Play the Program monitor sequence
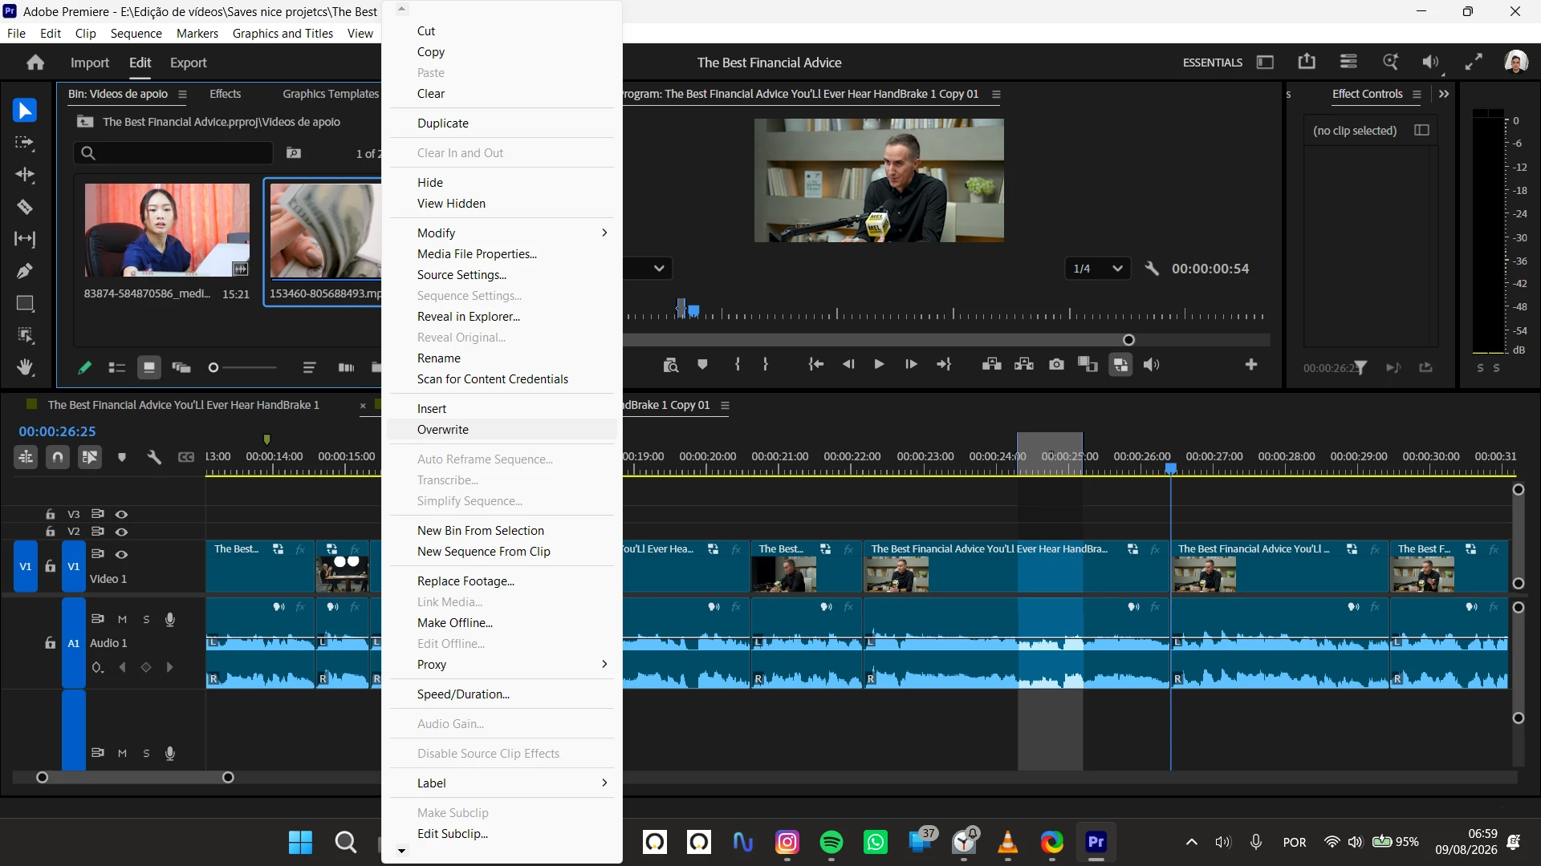 (880, 365)
